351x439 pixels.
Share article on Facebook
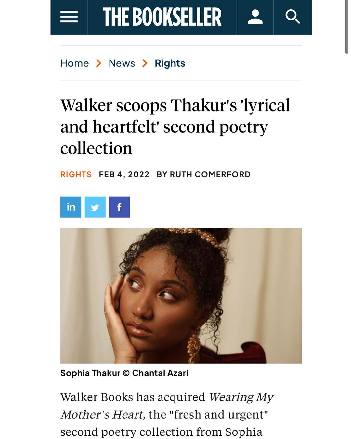point(120,207)
